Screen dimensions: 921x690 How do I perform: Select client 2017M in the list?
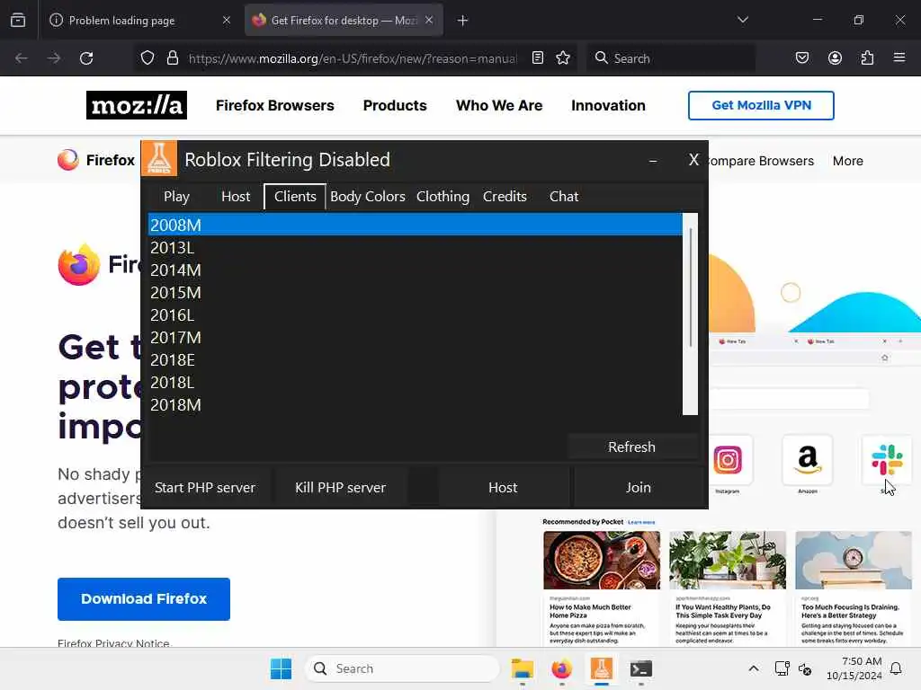point(416,338)
